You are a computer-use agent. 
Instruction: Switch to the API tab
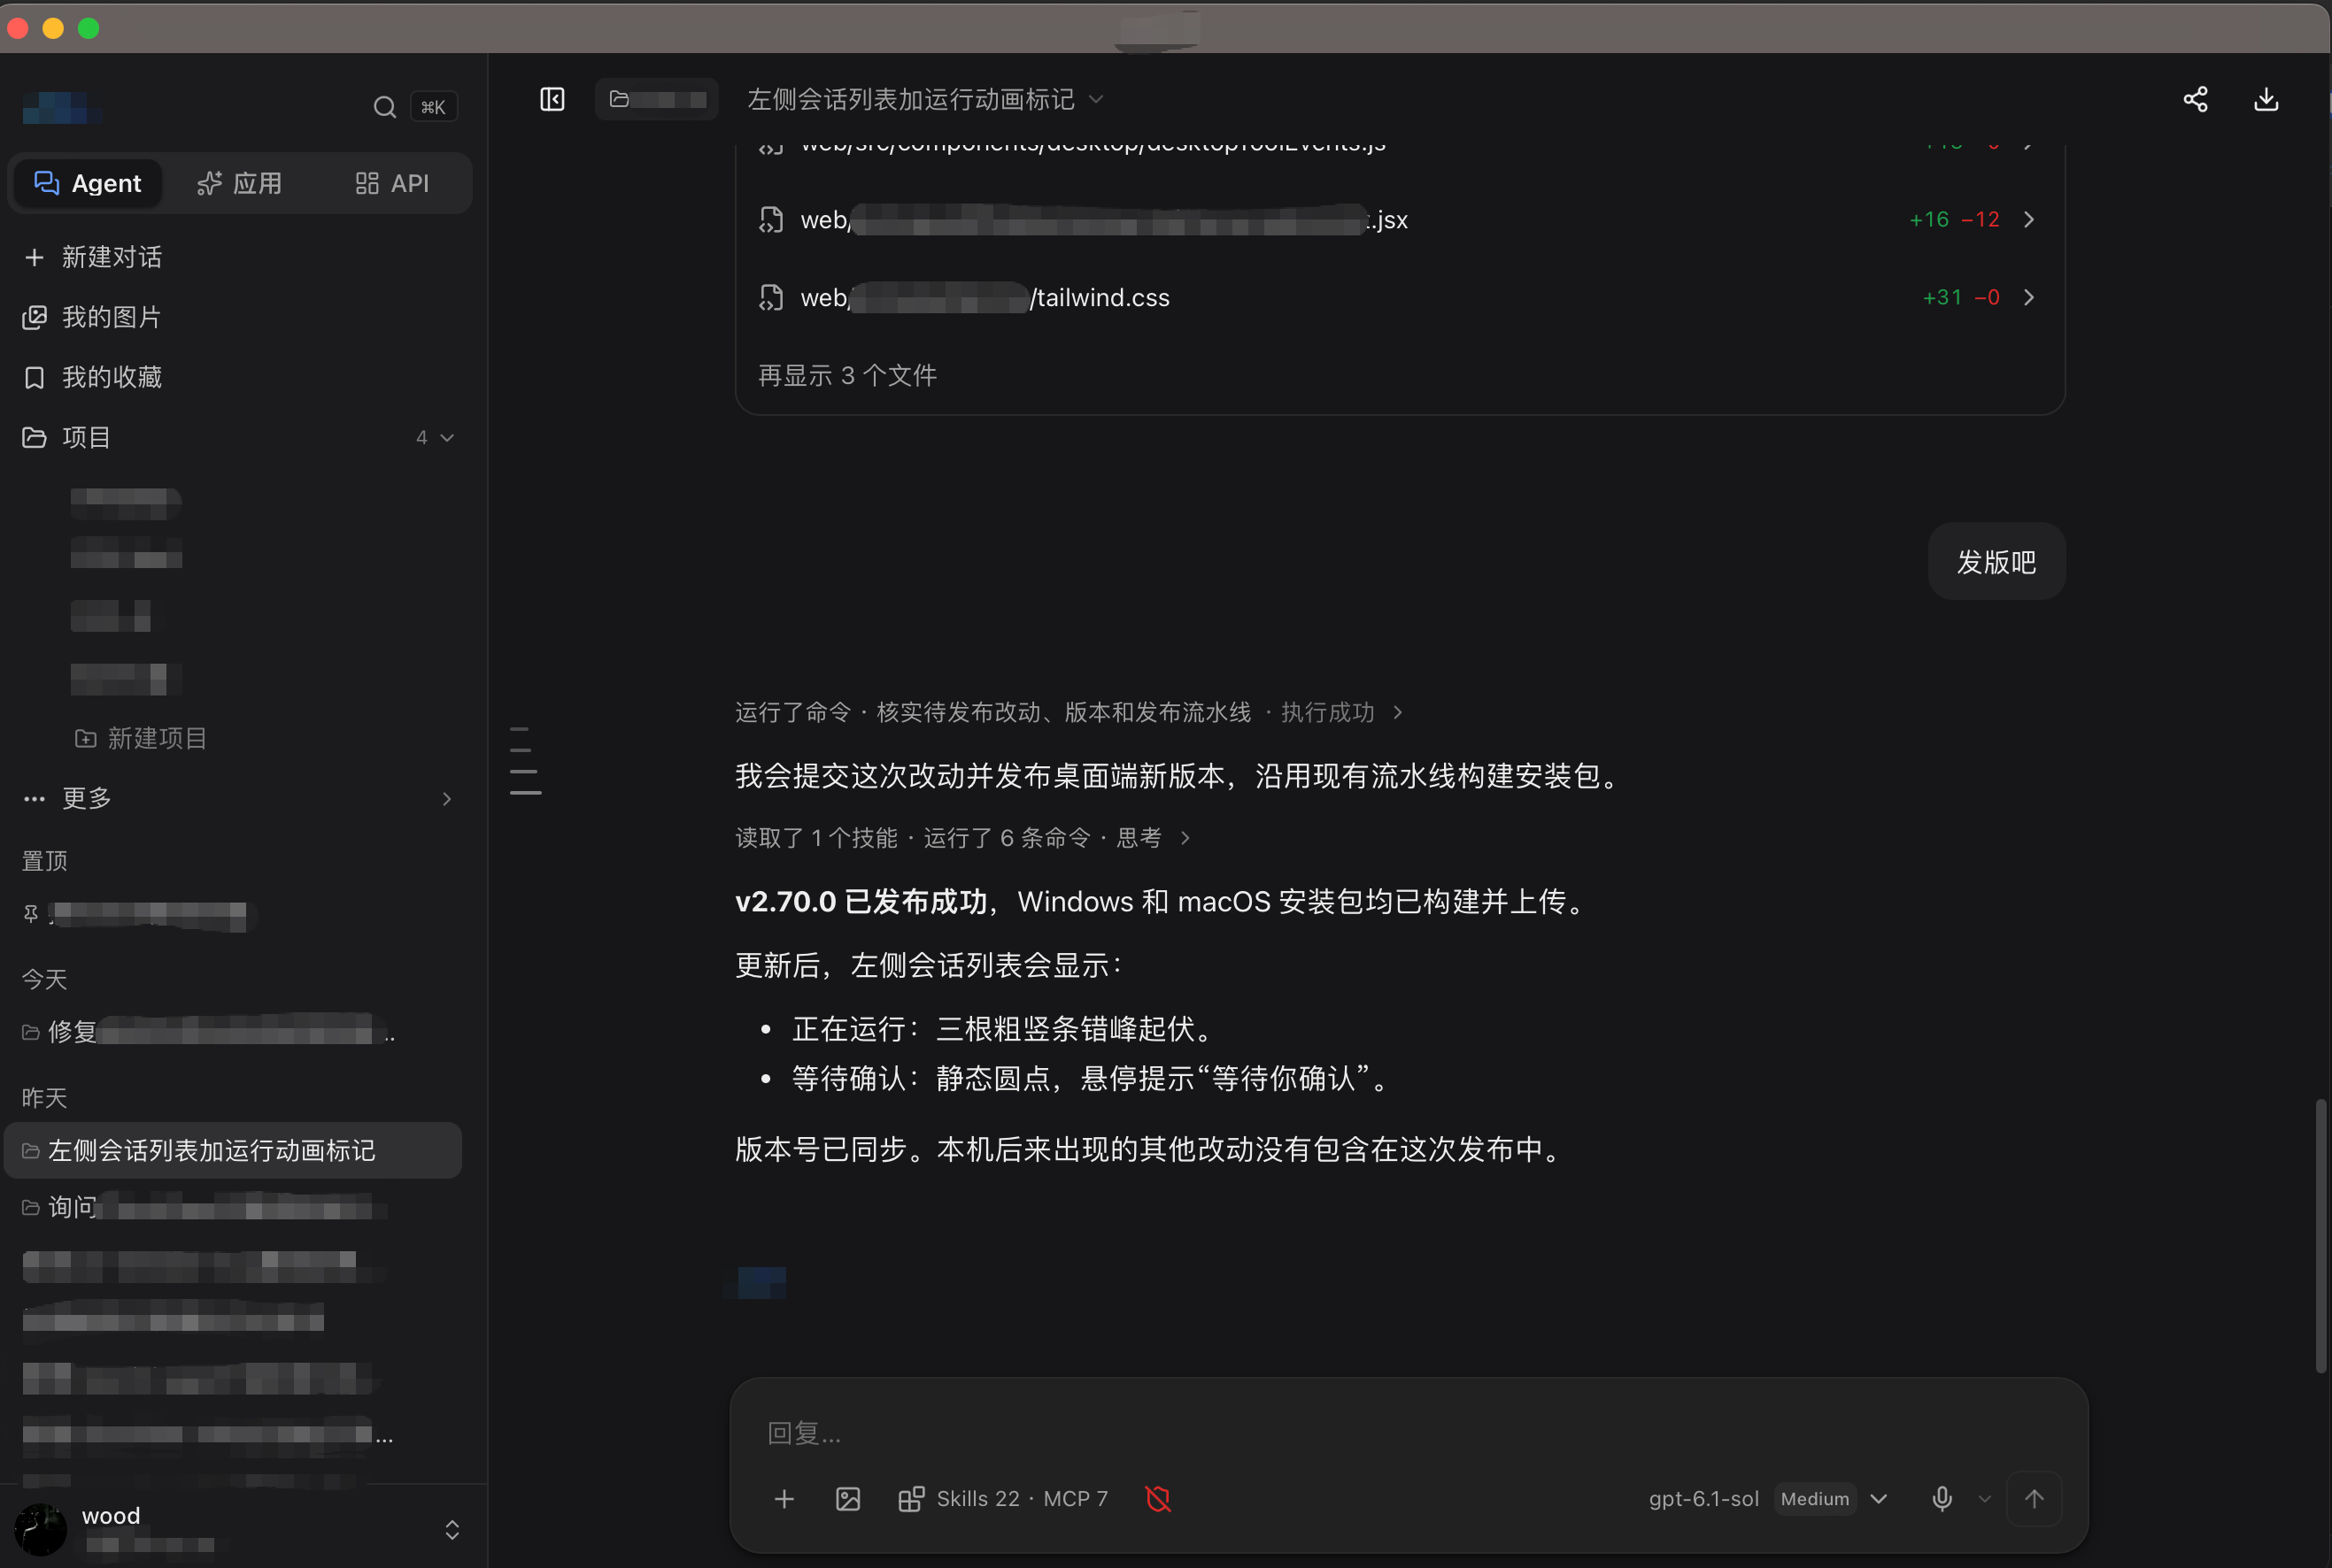tap(392, 183)
